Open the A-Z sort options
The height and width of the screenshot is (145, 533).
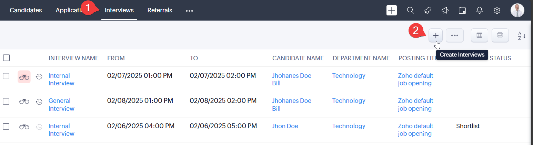point(522,36)
